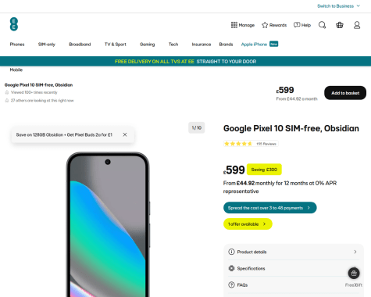The image size is (371, 297).
Task: Click the EE logo
Action: pos(14,24)
